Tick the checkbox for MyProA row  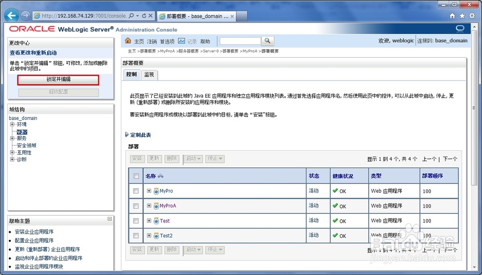(x=136, y=206)
